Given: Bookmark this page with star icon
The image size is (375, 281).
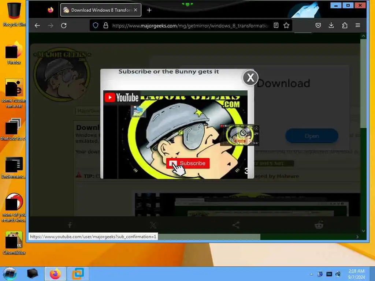Looking at the screenshot, I should point(286,25).
